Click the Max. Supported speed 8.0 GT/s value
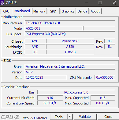 click(x=103, y=103)
